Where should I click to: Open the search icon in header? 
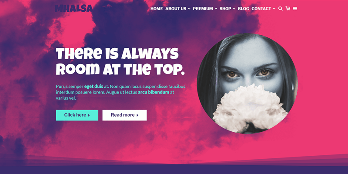280,9
